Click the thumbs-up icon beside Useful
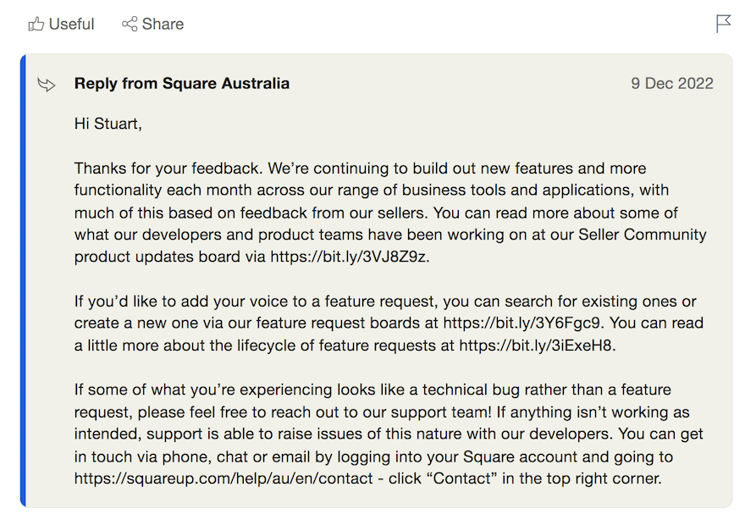This screenshot has height=525, width=745. pyautogui.click(x=36, y=24)
